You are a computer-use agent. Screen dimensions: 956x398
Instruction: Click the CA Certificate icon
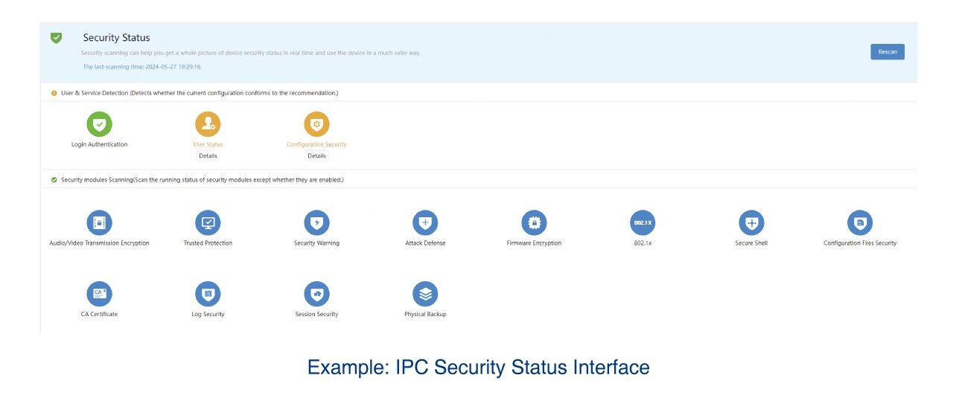99,294
